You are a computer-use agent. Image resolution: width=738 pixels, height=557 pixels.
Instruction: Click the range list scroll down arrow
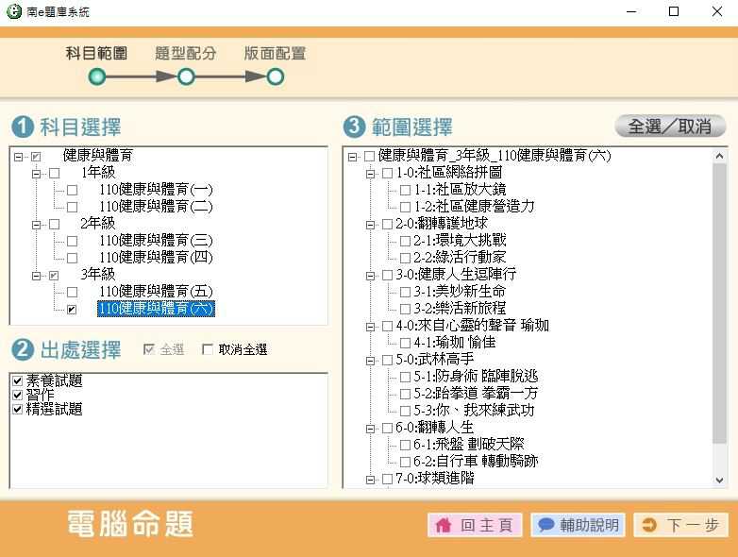(x=719, y=481)
